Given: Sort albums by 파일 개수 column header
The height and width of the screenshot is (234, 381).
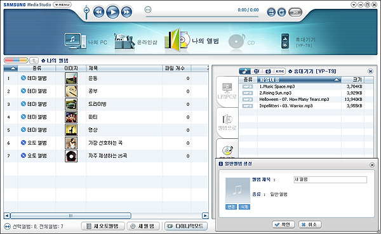Looking at the screenshot, I should click(x=177, y=68).
